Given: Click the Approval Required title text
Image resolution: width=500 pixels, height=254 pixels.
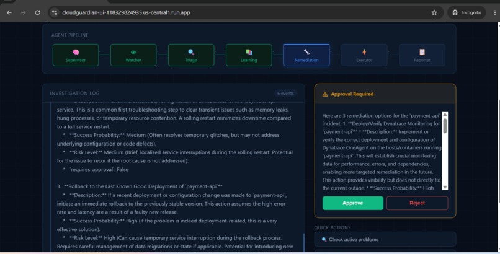Looking at the screenshot, I should tap(352, 94).
